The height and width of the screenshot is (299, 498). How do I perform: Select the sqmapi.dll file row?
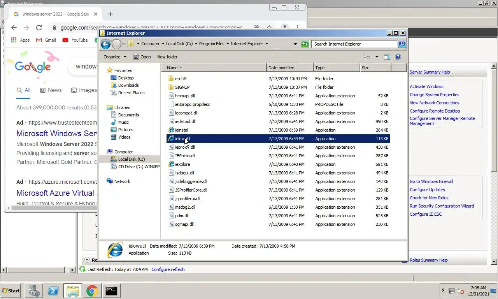click(278, 224)
